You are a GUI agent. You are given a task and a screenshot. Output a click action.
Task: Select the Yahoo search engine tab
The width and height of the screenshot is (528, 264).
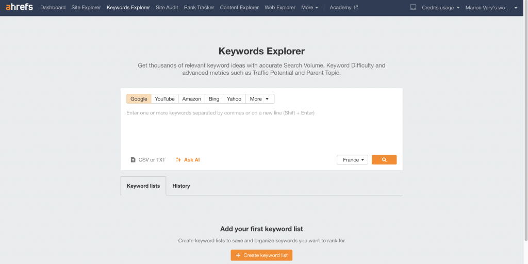(x=234, y=98)
